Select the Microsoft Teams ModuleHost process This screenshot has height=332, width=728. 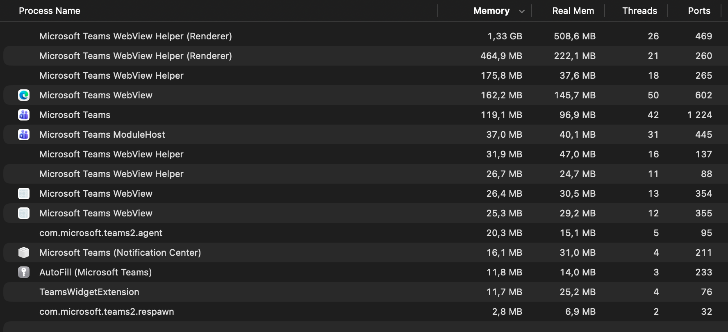point(364,134)
